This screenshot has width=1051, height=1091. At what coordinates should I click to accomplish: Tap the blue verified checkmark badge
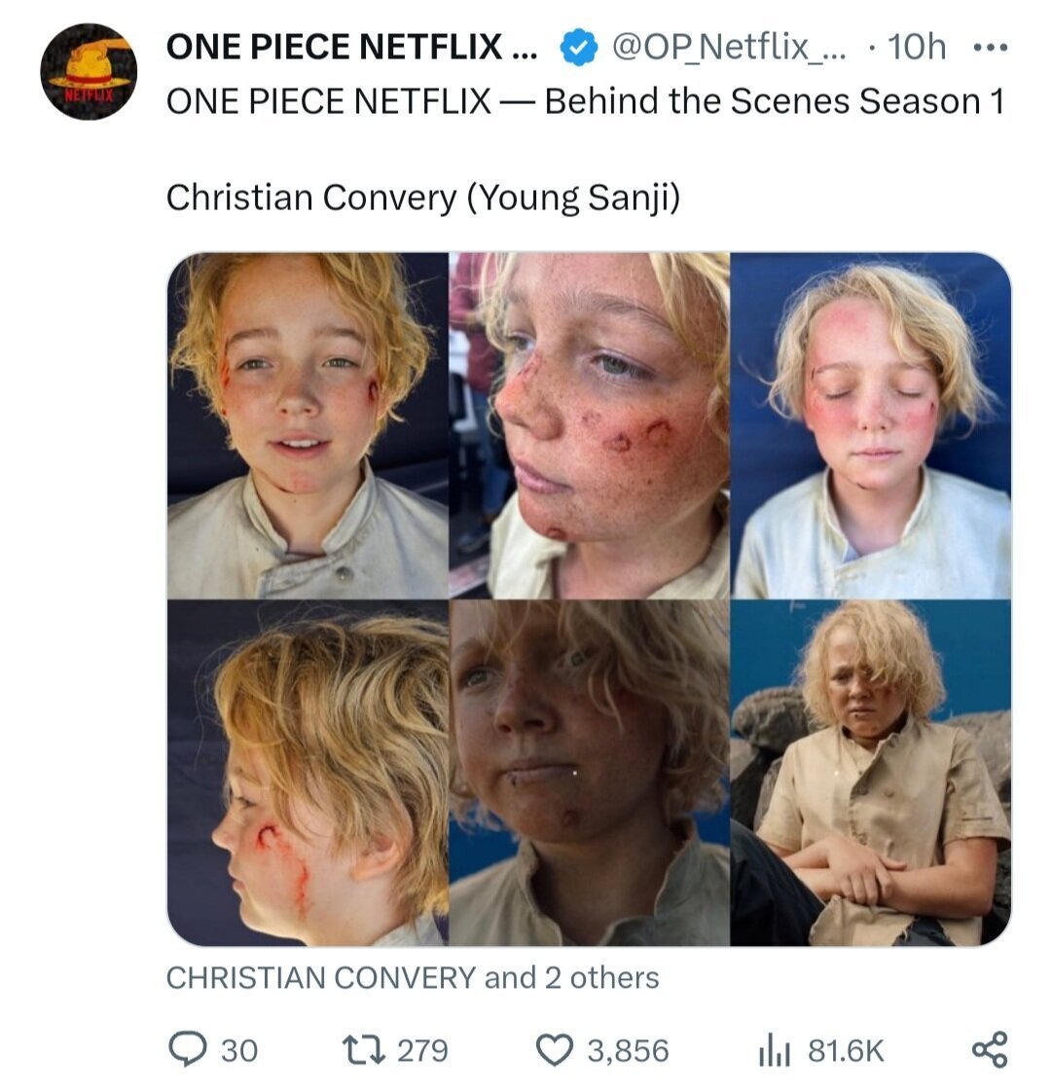pos(582,47)
